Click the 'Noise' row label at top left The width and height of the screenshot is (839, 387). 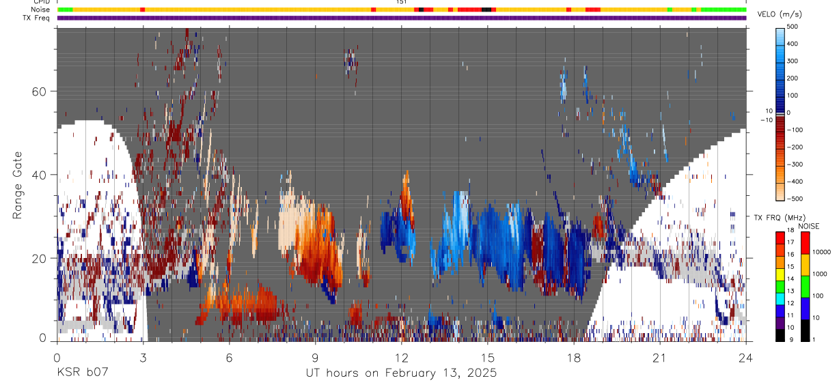point(41,10)
